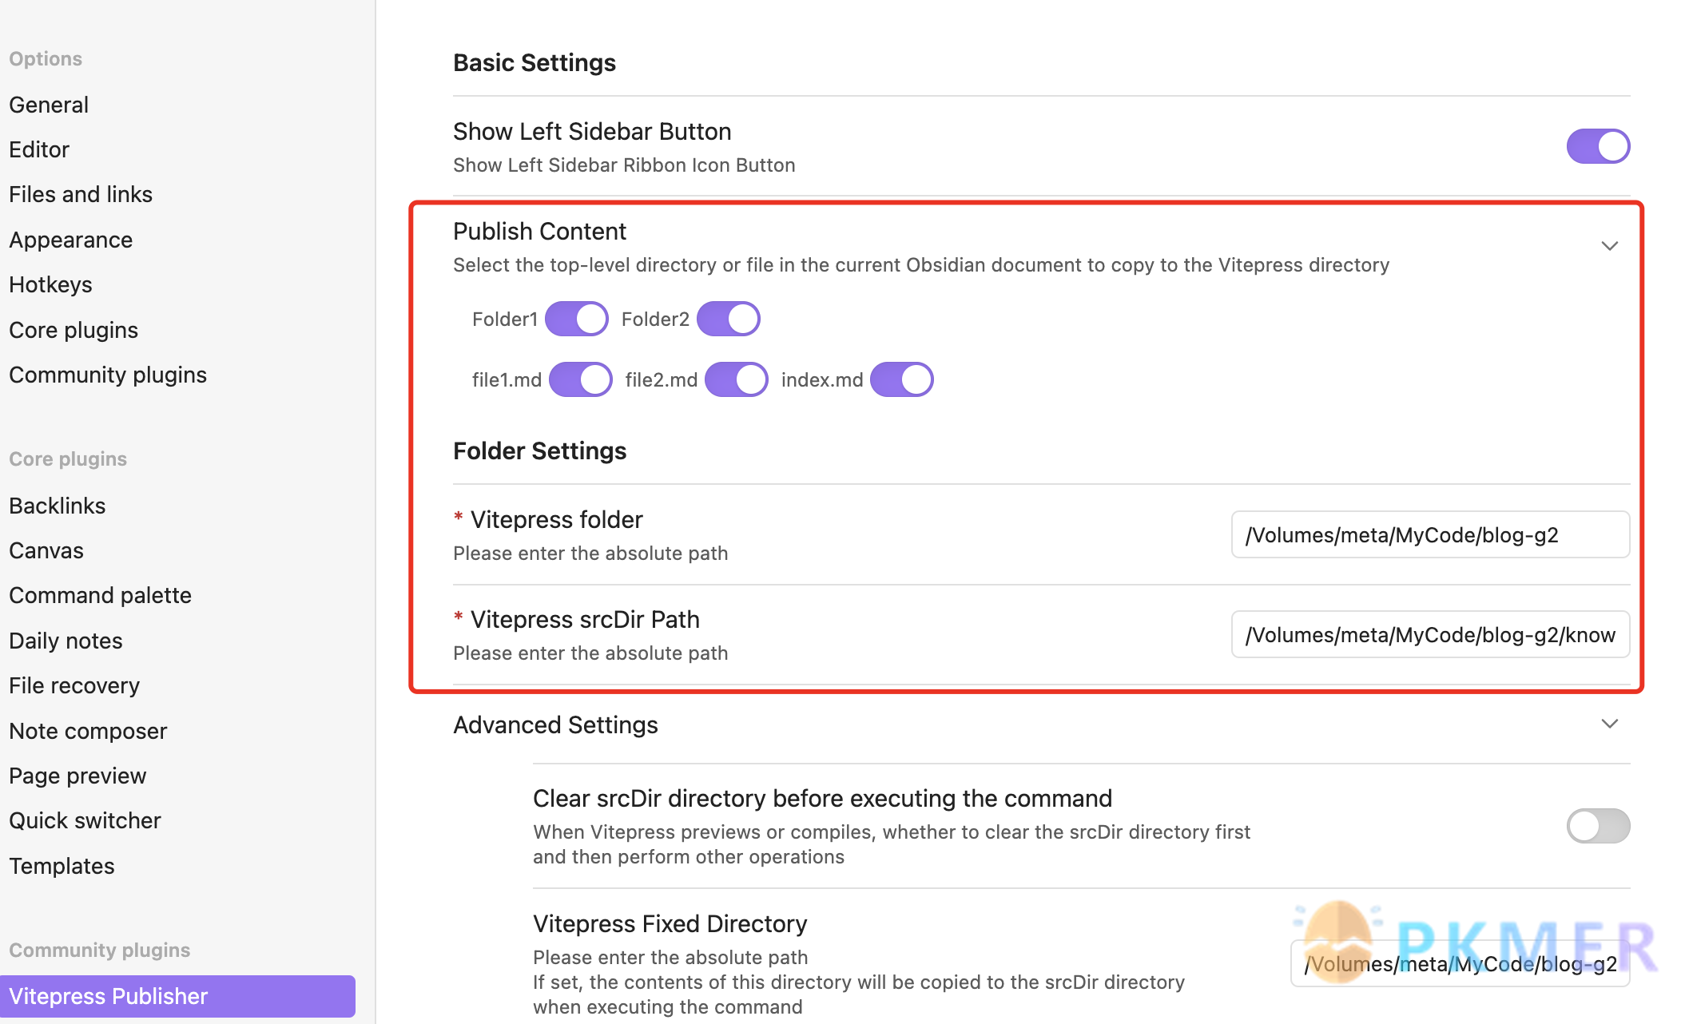Toggle the Show Left Sidebar Button on
This screenshot has height=1024, width=1689.
click(1597, 145)
